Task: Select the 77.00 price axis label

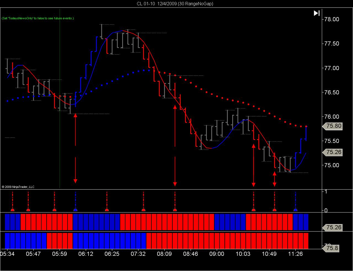Action: click(x=332, y=68)
